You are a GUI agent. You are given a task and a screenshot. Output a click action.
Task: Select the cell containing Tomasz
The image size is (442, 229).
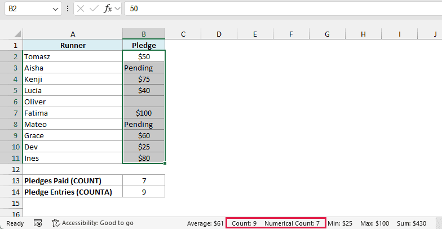73,56
